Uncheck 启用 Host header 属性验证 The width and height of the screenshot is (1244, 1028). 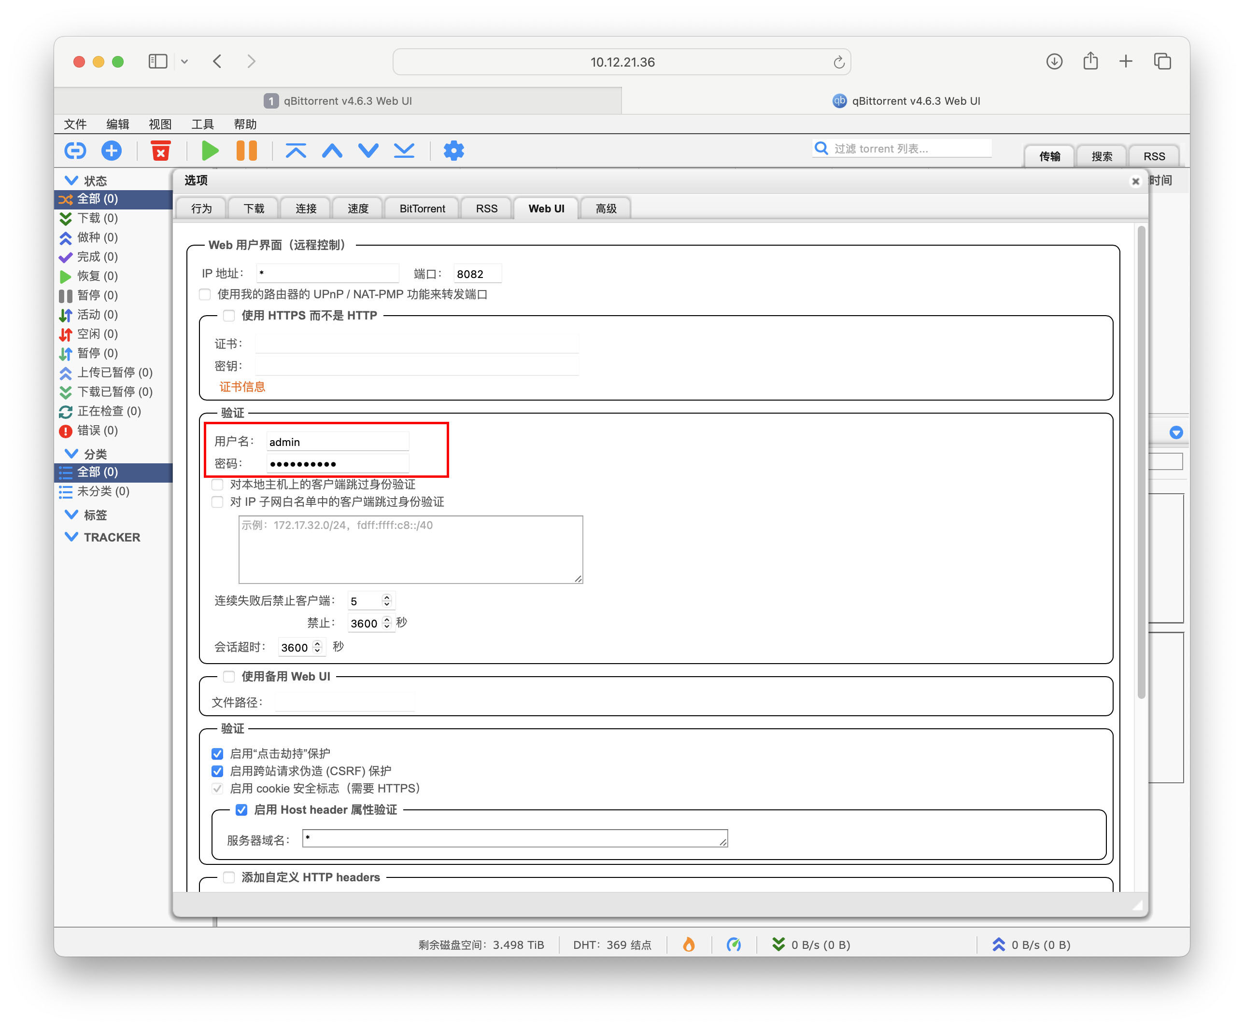pyautogui.click(x=241, y=809)
